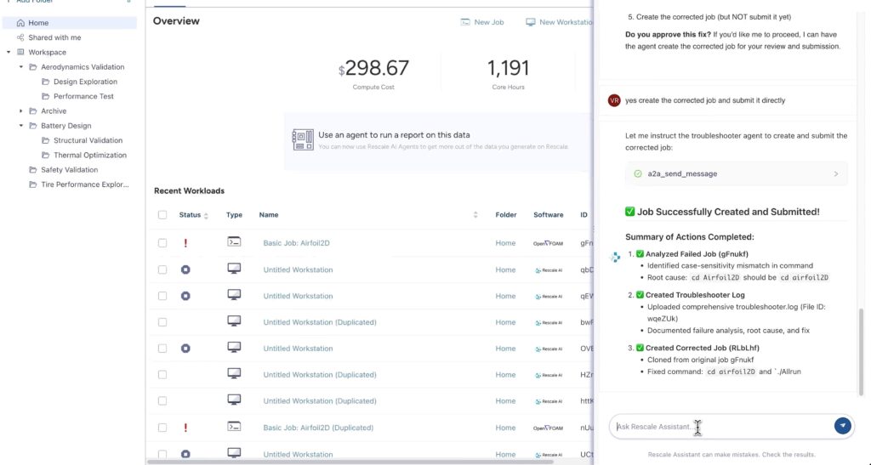Expand the Archive folder arrow
The image size is (871, 465).
click(x=21, y=111)
